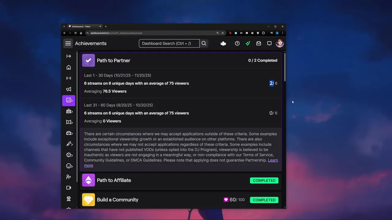The height and width of the screenshot is (220, 392).
Task: Expand the collapsed sidebar with the arrow icon
Action: pos(69,56)
